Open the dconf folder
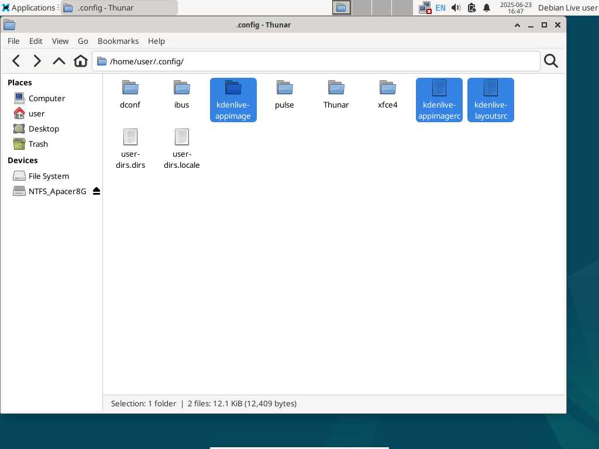Viewport: 599px width, 449px height. click(130, 94)
